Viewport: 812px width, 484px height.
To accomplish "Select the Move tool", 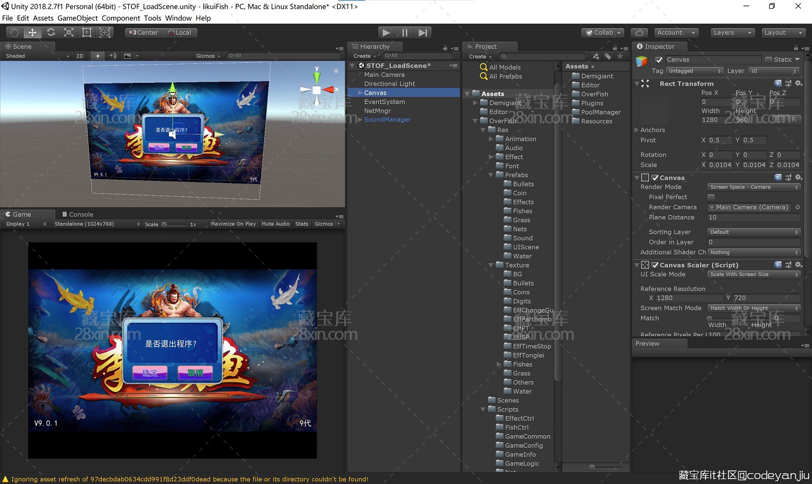I will point(32,32).
